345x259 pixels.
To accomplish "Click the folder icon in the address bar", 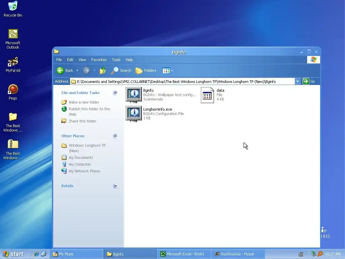I will click(x=73, y=82).
